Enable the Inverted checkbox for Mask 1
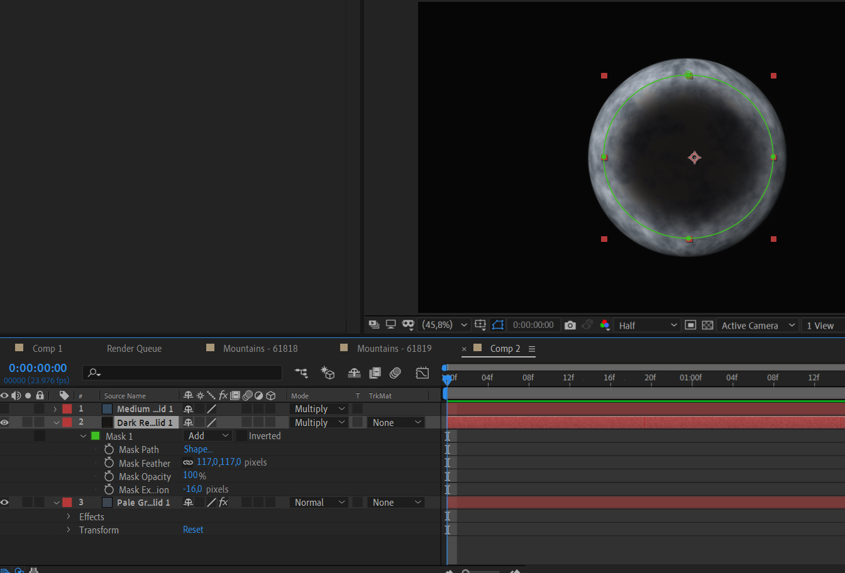This screenshot has width=845, height=573. tap(241, 436)
